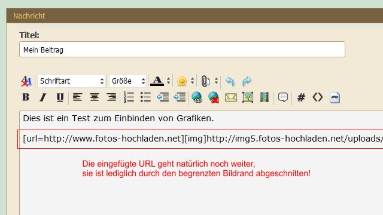Expand the attachment dropdown arrows
383x215 pixels.
(x=216, y=81)
